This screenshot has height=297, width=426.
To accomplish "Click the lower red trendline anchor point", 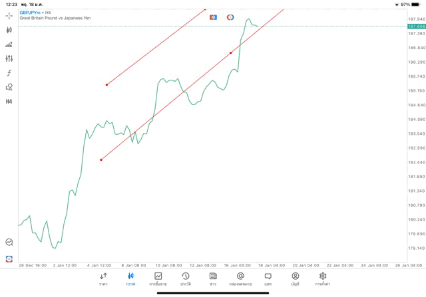I will coord(101,159).
